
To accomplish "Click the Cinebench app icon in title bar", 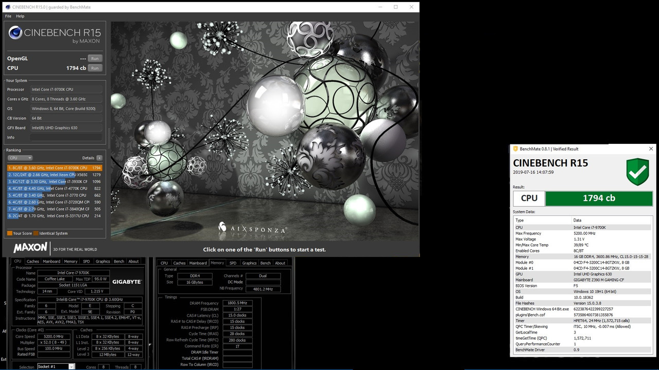I will pos(7,7).
